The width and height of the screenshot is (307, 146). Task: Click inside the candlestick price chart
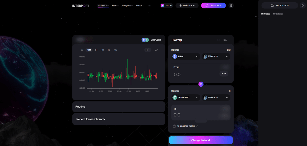122,73
